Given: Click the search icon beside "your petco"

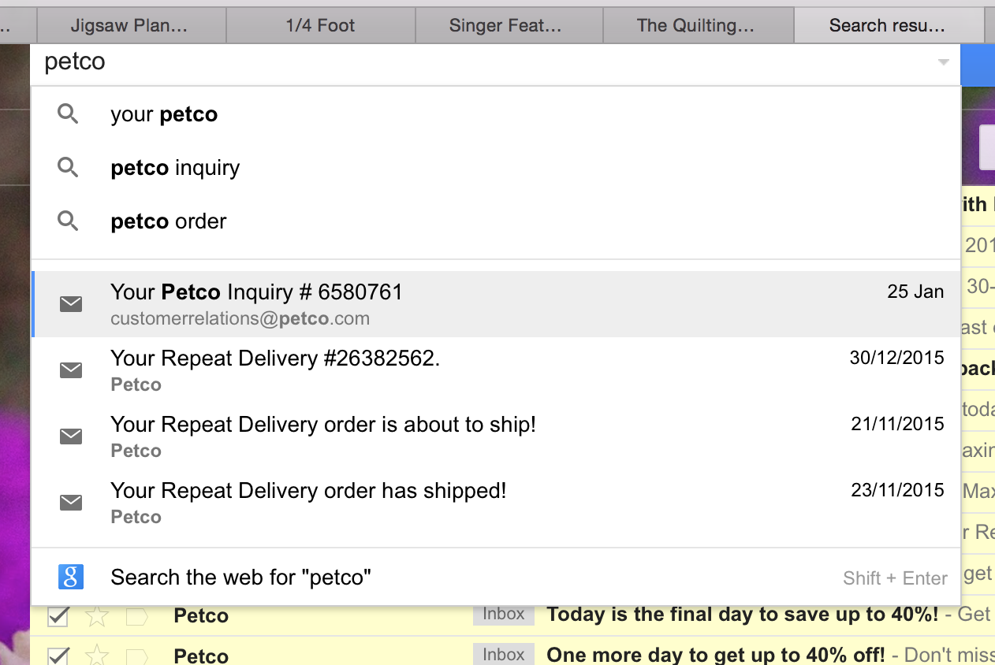Looking at the screenshot, I should (69, 114).
